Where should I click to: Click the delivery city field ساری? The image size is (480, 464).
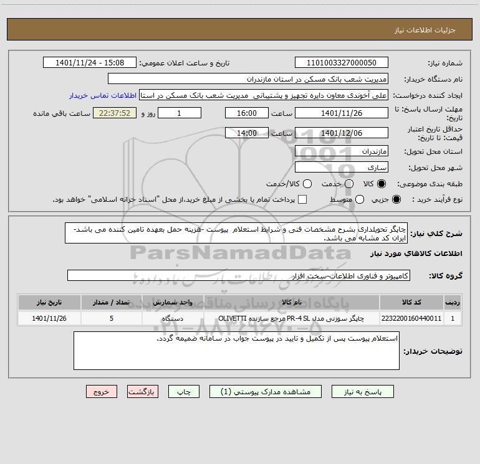click(342, 168)
